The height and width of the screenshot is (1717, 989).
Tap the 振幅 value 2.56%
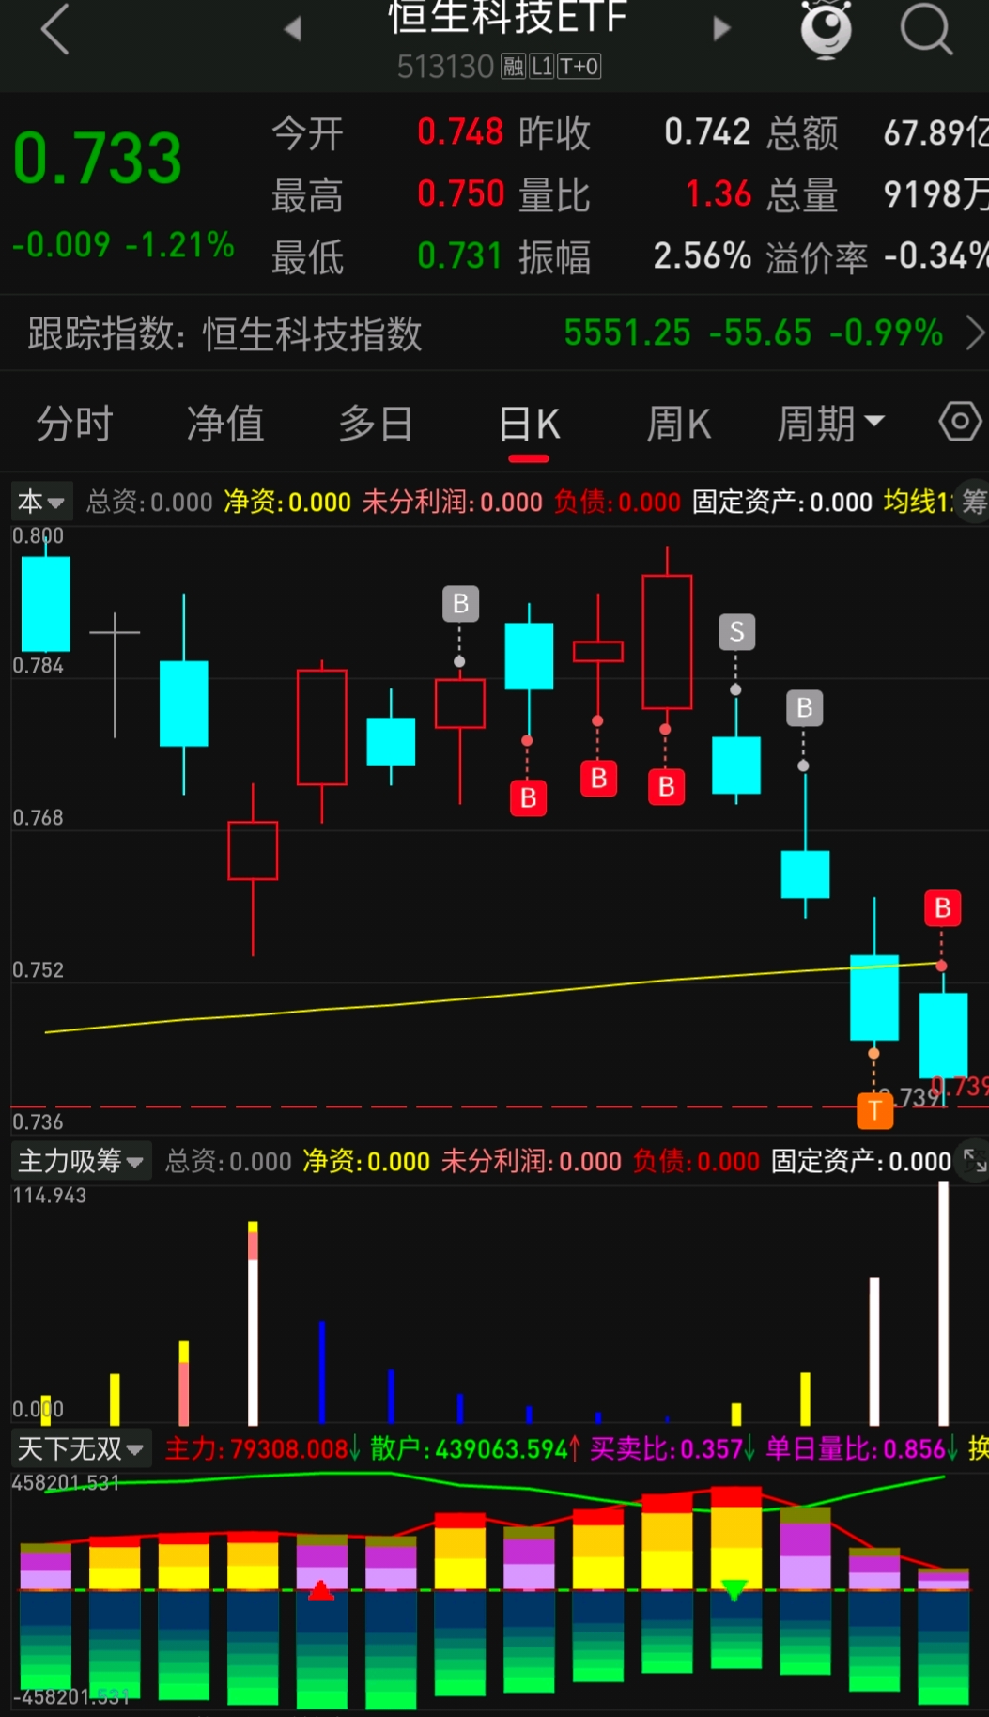(x=703, y=255)
